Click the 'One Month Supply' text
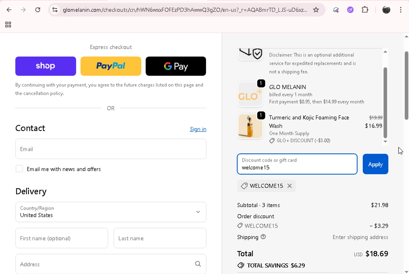409x274 pixels. coord(289,133)
